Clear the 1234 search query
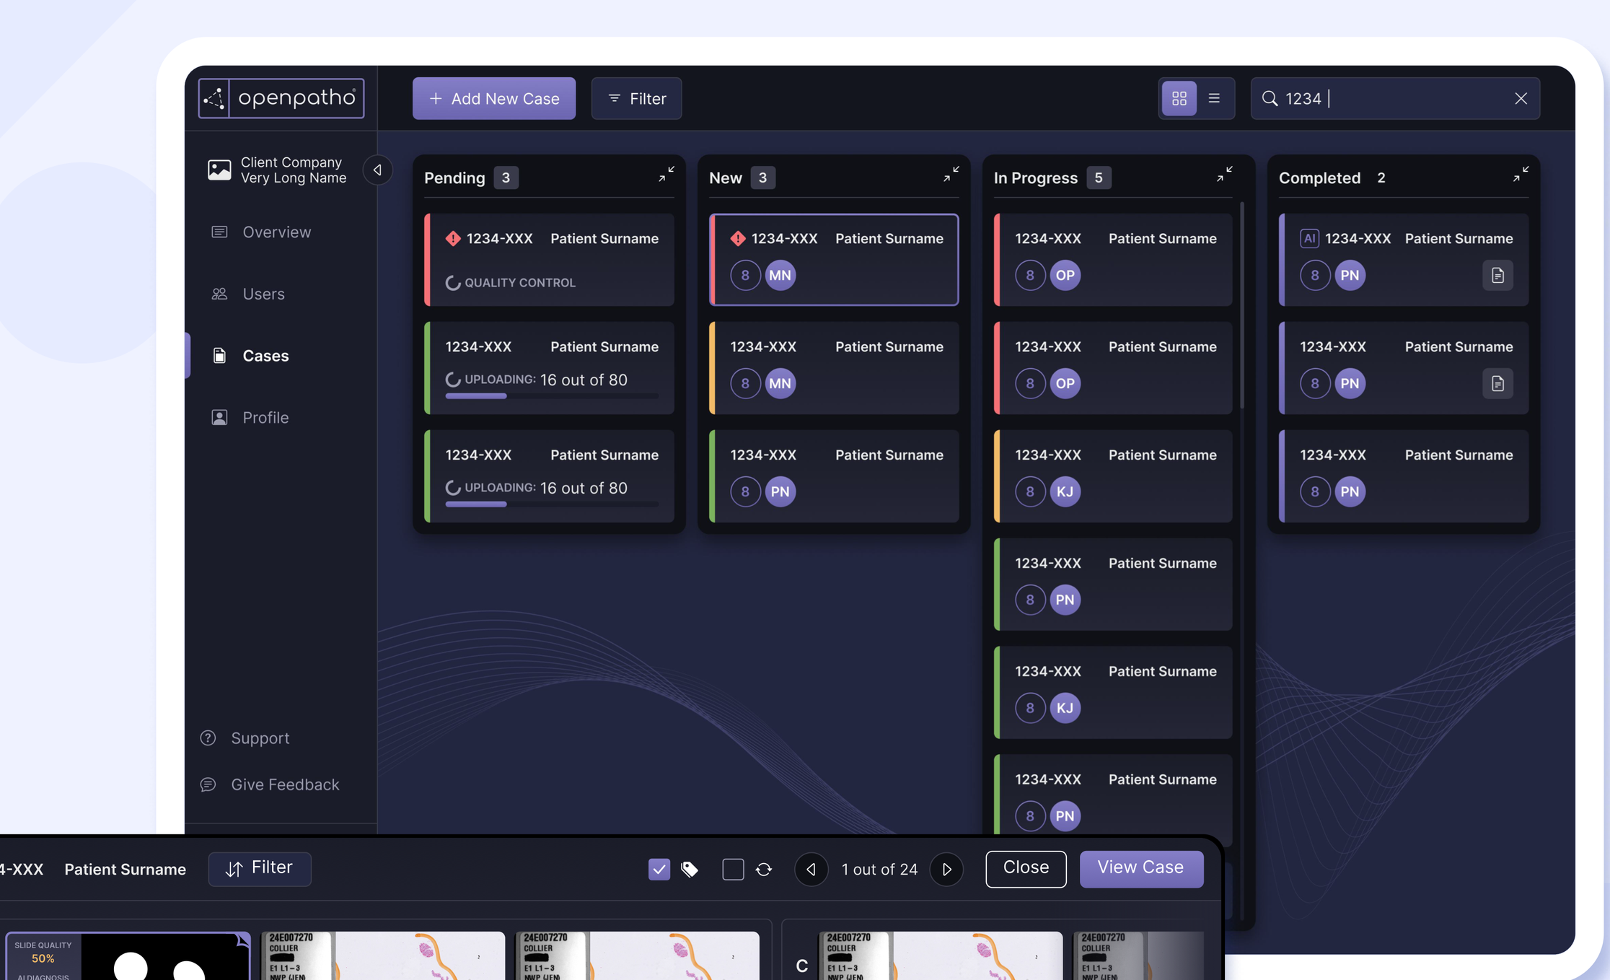 [1521, 98]
